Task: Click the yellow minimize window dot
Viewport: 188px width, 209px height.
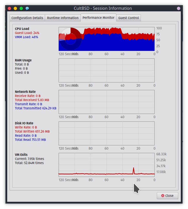Action: pyautogui.click(x=15, y=8)
